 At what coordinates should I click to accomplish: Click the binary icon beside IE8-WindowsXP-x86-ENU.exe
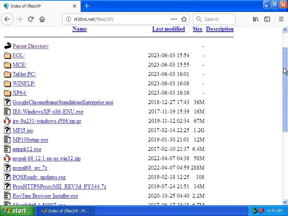pyautogui.click(x=7, y=112)
